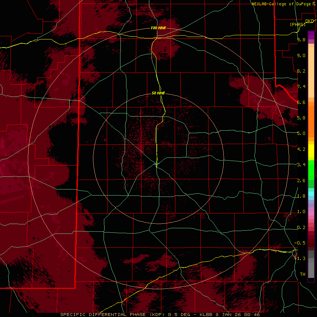This screenshot has width=317, height=317.
Task: Click the "[PHAS]" label above color bar
Action: tap(298, 24)
